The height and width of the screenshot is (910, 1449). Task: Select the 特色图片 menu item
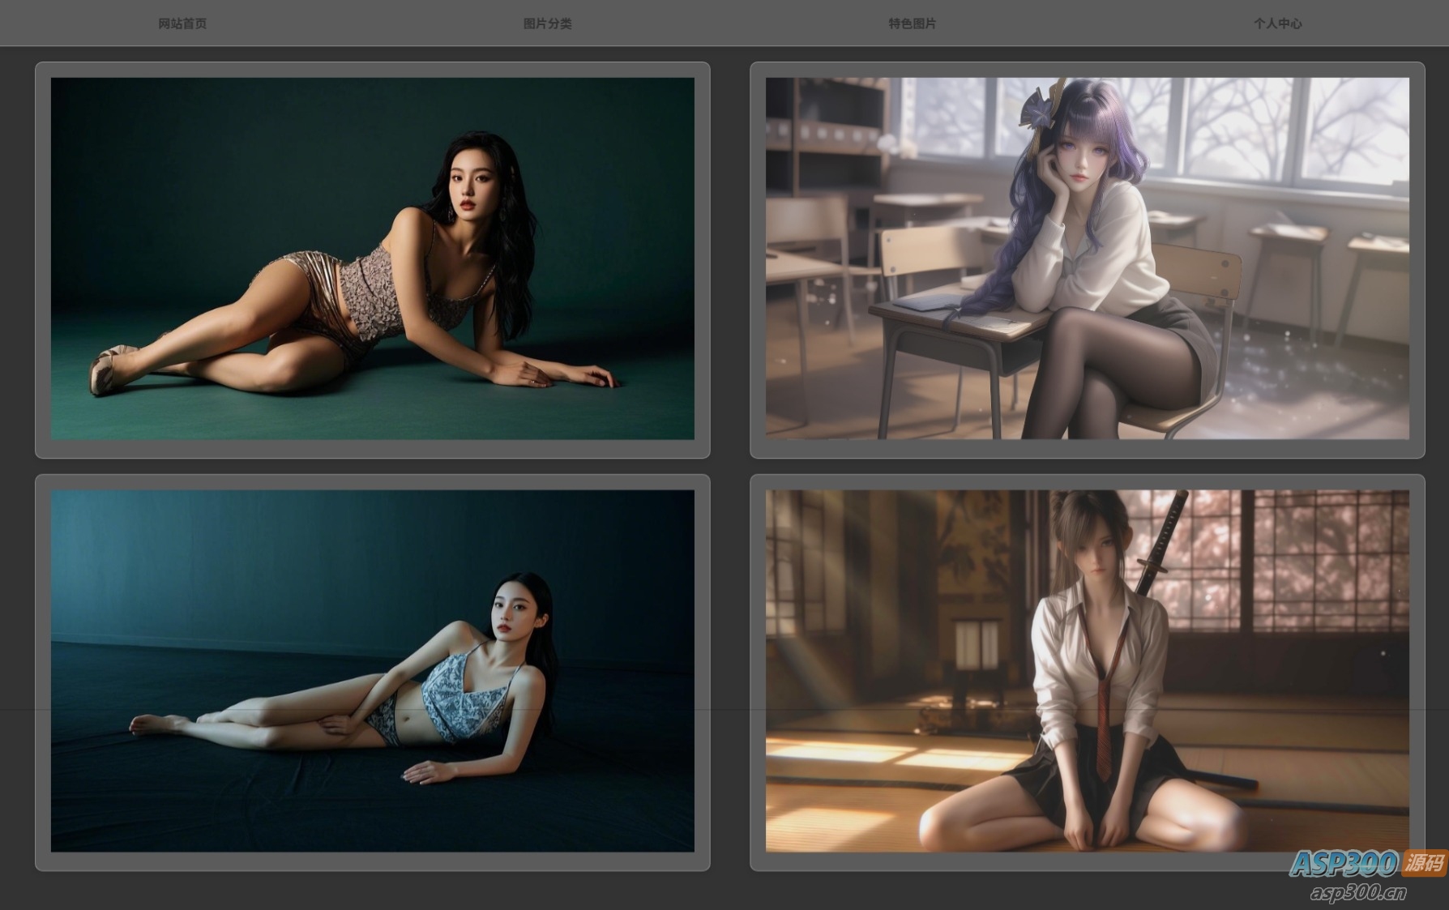click(912, 23)
